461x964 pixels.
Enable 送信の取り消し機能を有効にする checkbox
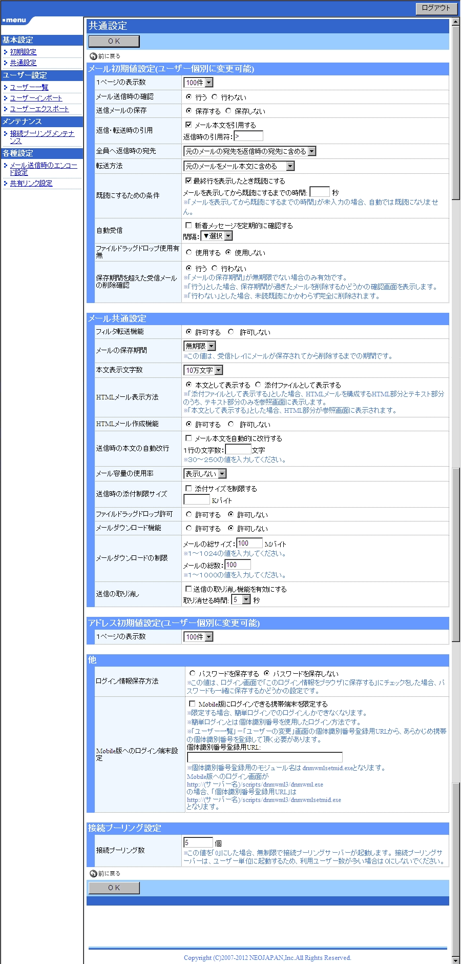(x=188, y=589)
